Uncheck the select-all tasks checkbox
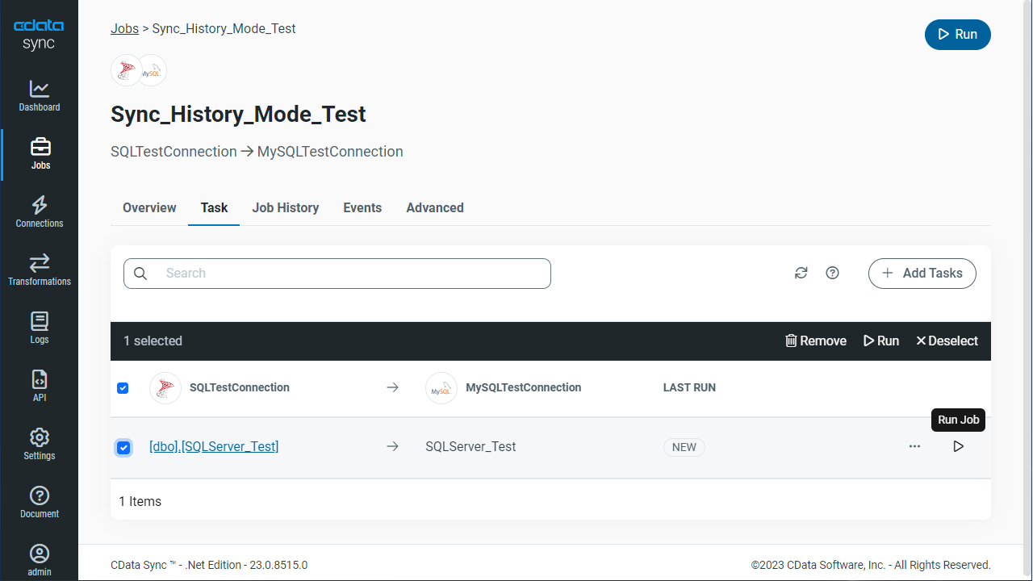Viewport: 1033px width, 581px height. click(123, 387)
